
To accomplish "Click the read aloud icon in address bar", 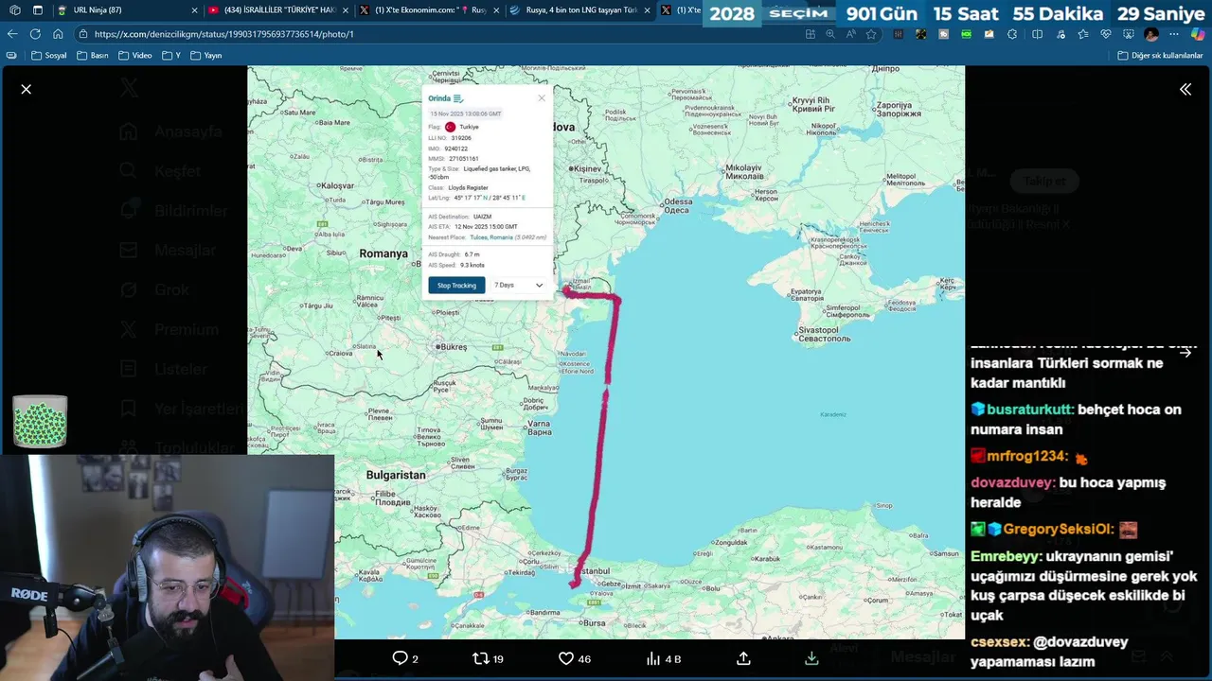I will (x=850, y=34).
